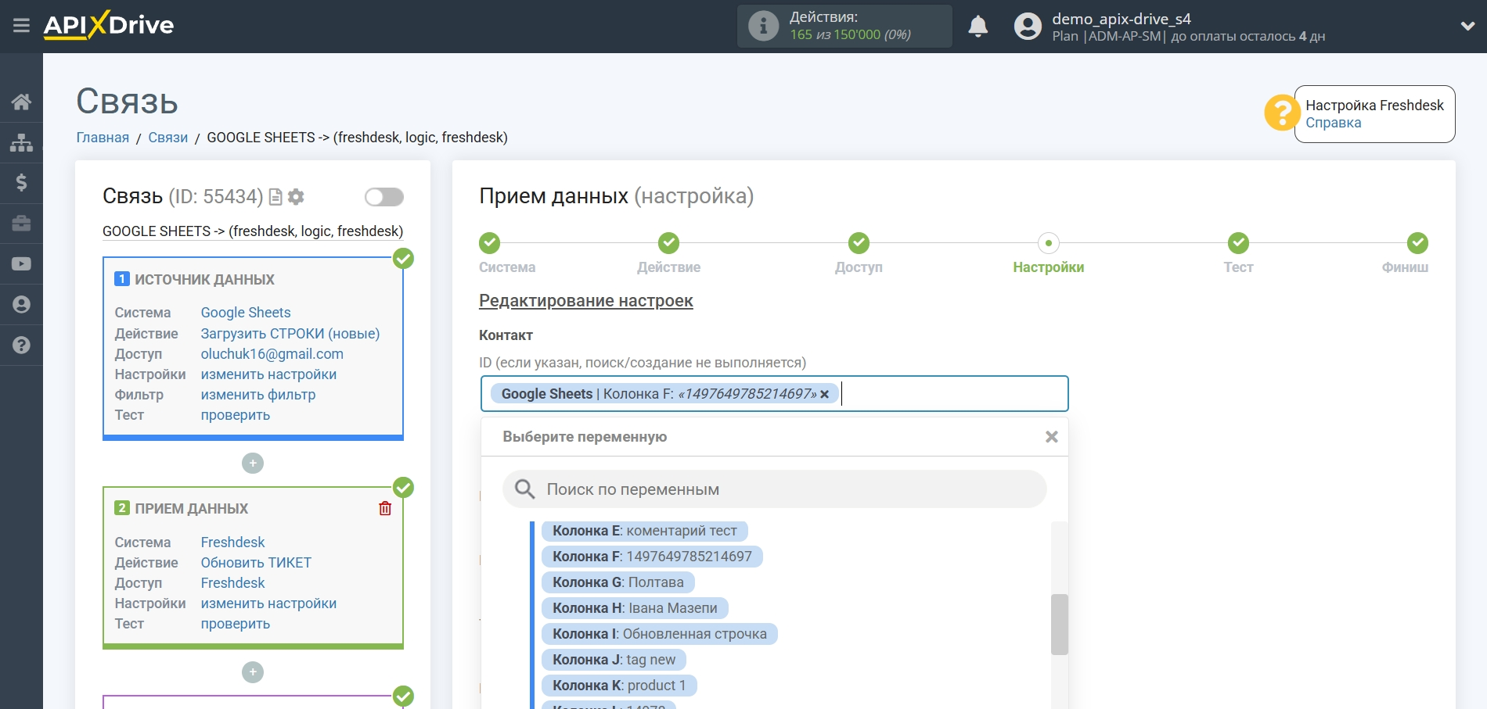Click the actions info icon

pos(763,26)
